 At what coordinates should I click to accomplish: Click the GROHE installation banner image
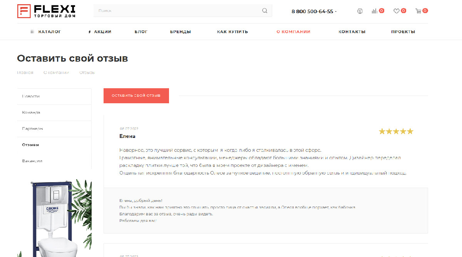tap(54, 218)
